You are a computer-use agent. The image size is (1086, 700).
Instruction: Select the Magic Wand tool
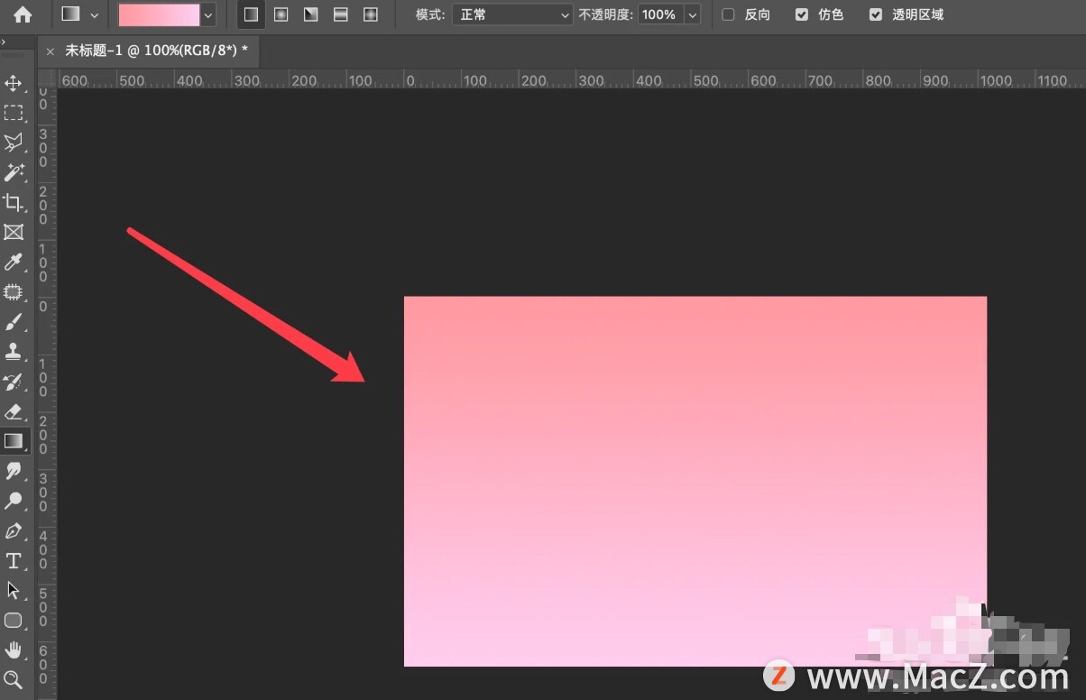[14, 172]
